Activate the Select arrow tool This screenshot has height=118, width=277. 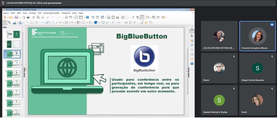pos(5,22)
